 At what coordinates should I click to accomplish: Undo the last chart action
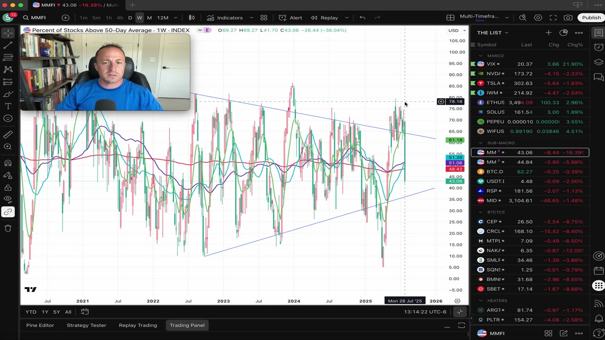pos(362,17)
